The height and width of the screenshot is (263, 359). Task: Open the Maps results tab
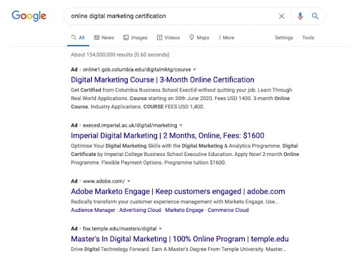[199, 38]
